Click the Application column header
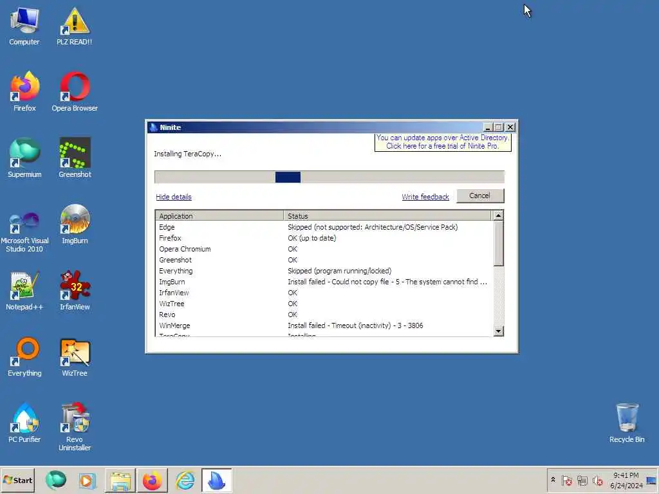Image resolution: width=659 pixels, height=494 pixels. (219, 216)
